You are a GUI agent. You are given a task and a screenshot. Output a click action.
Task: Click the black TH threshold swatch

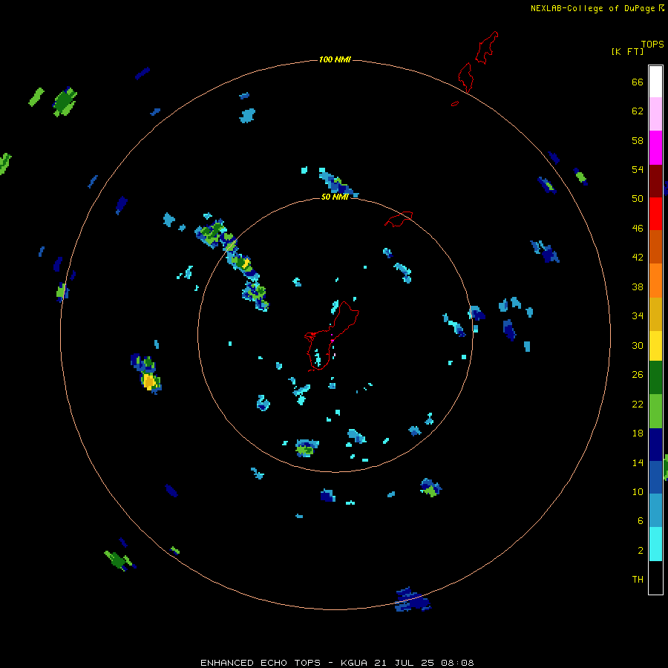[x=655, y=577]
